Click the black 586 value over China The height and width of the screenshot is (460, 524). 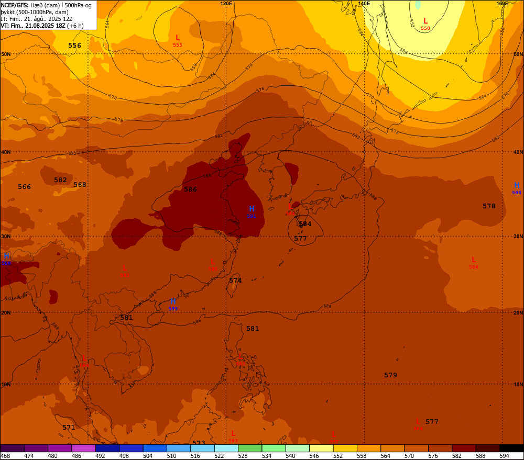coord(191,189)
